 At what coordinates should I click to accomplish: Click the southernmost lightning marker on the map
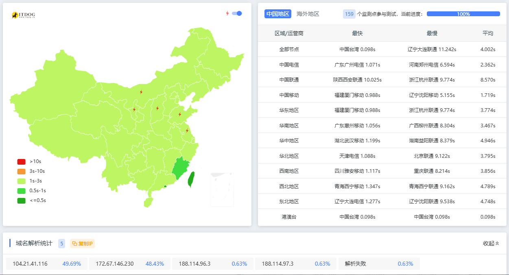coord(187,131)
